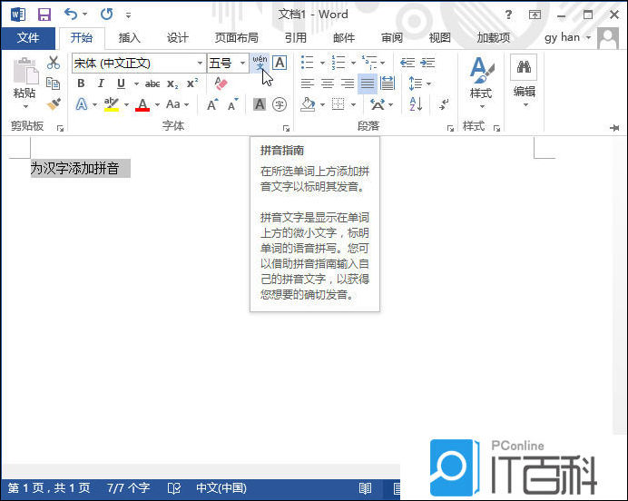Switch to the 插入 Insert tab
This screenshot has height=501, width=628.
coord(130,38)
